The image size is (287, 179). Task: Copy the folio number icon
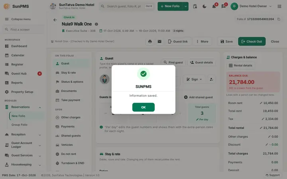pyautogui.click(x=279, y=19)
